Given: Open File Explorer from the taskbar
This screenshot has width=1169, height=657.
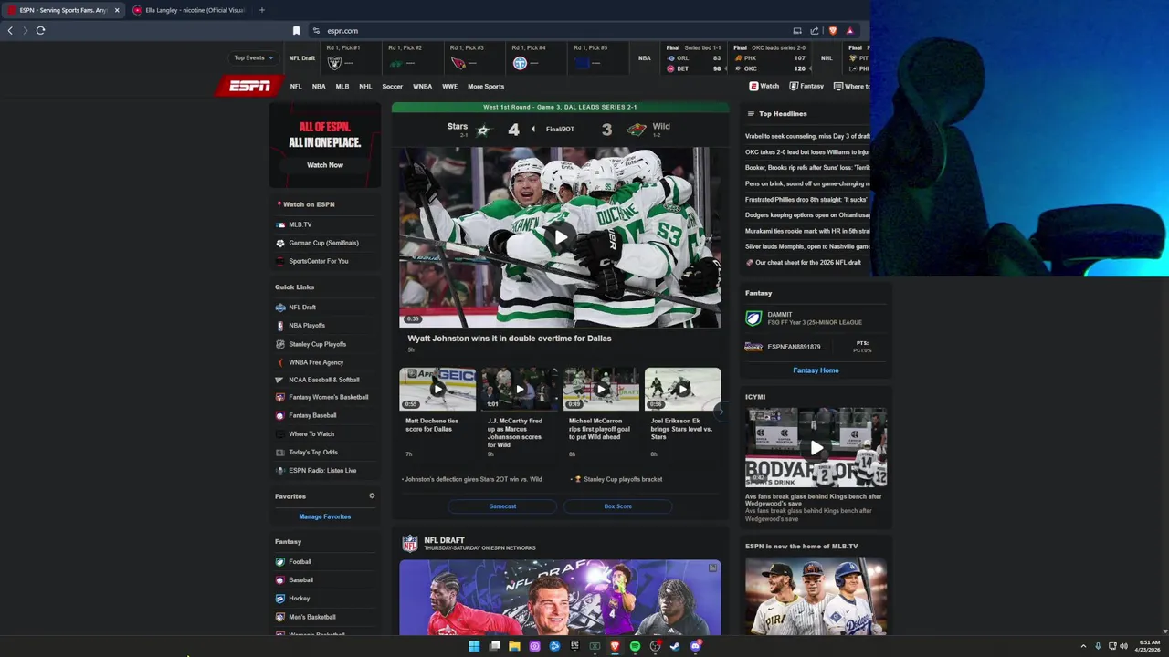Looking at the screenshot, I should (514, 646).
